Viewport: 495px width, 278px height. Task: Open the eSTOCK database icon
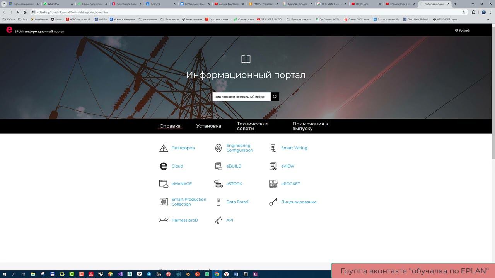218,184
